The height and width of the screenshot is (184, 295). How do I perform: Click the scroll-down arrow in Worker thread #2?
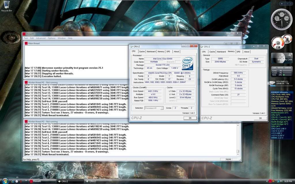click(x=238, y=154)
